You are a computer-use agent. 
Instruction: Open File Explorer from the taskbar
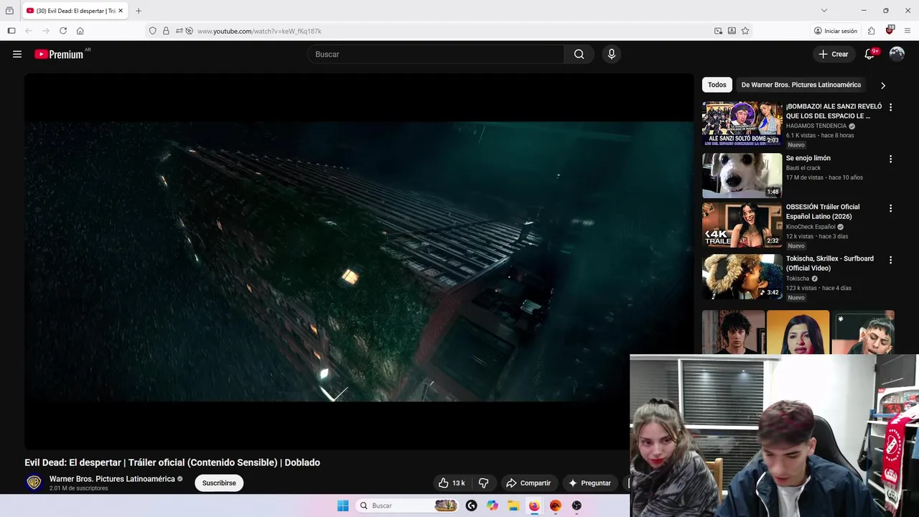click(x=513, y=506)
